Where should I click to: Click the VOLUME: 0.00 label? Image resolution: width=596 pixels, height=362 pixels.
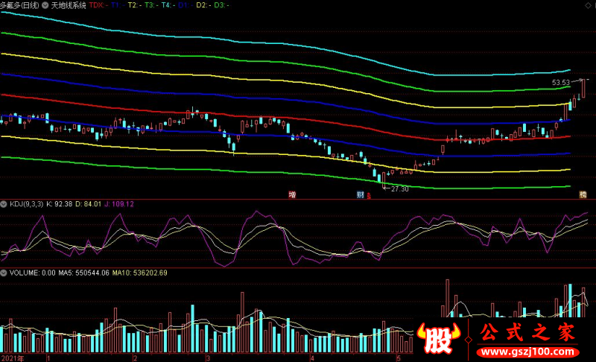point(32,273)
